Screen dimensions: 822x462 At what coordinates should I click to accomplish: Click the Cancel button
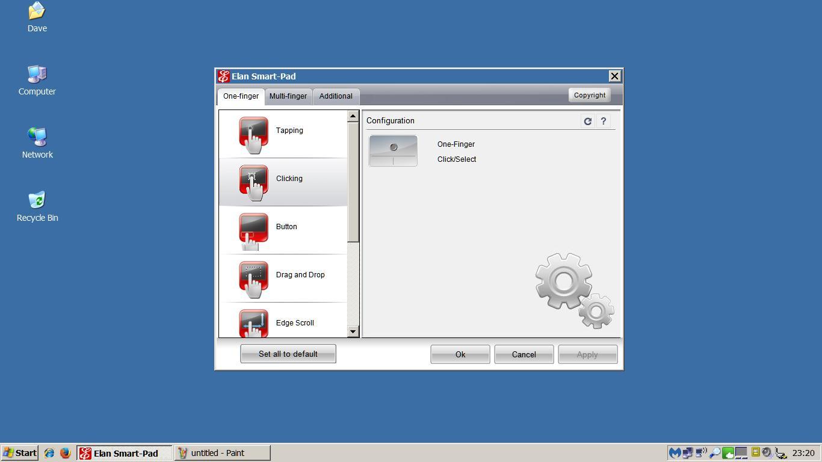point(524,354)
